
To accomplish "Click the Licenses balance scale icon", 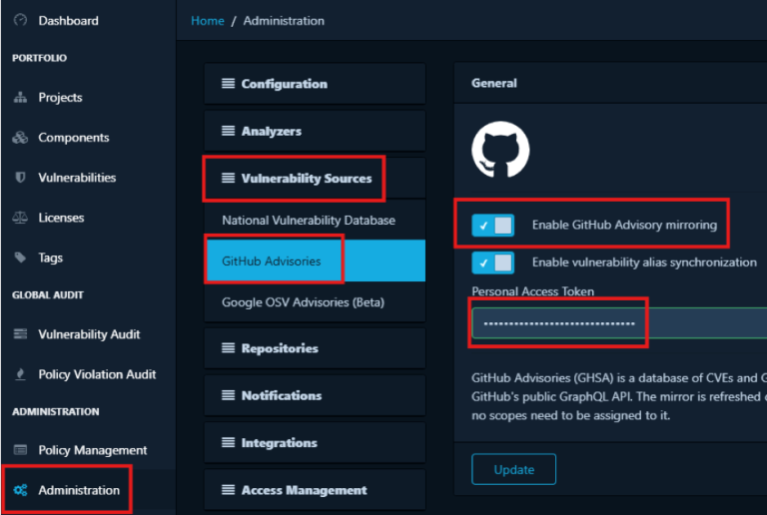I will pyautogui.click(x=20, y=218).
